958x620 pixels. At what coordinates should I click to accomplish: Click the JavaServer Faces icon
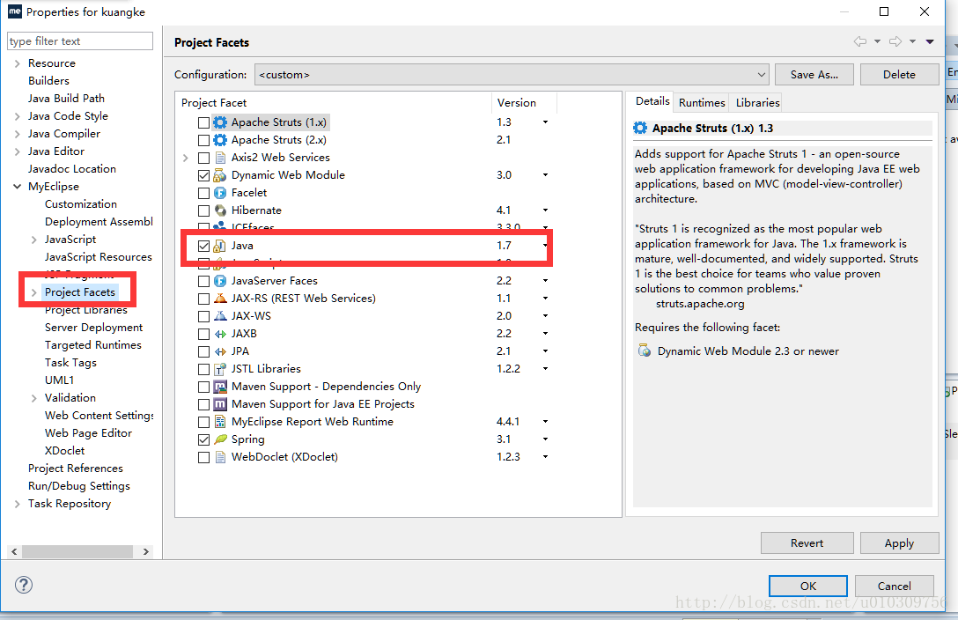coord(220,281)
